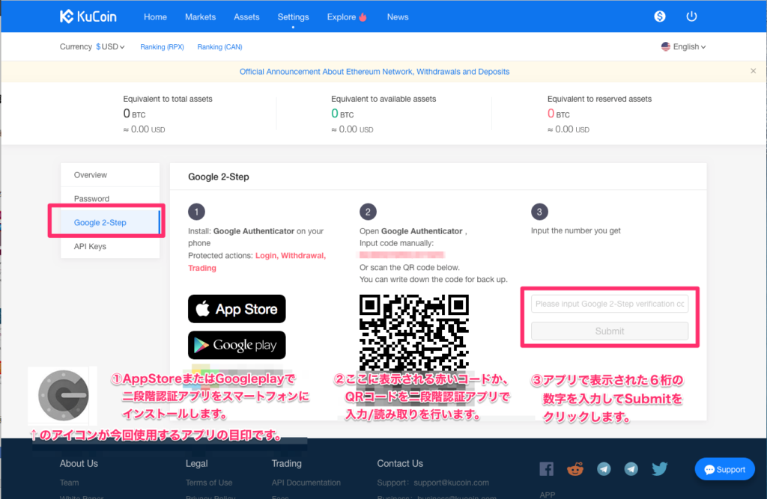Click the 'Legal' footer heading

coord(197,463)
